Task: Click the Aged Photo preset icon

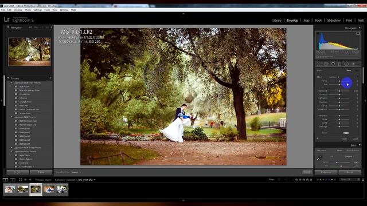Action: click(16, 155)
